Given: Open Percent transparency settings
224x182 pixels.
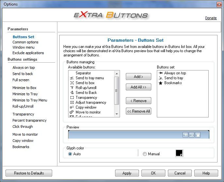Looking at the screenshot, I should click(x=29, y=120).
